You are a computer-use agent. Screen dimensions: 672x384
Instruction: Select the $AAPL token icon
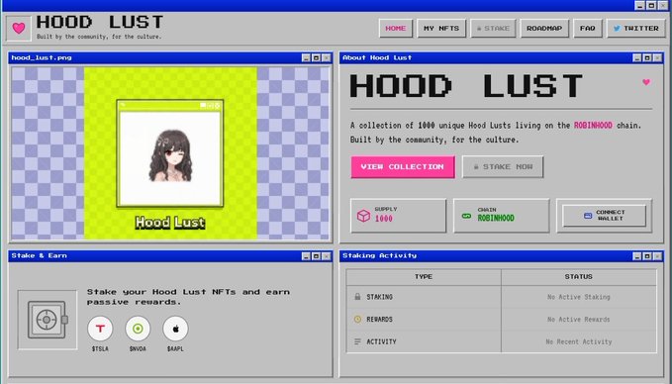175,329
